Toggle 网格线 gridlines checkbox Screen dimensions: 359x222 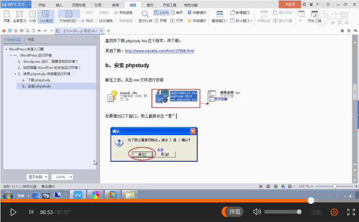(x=96, y=13)
